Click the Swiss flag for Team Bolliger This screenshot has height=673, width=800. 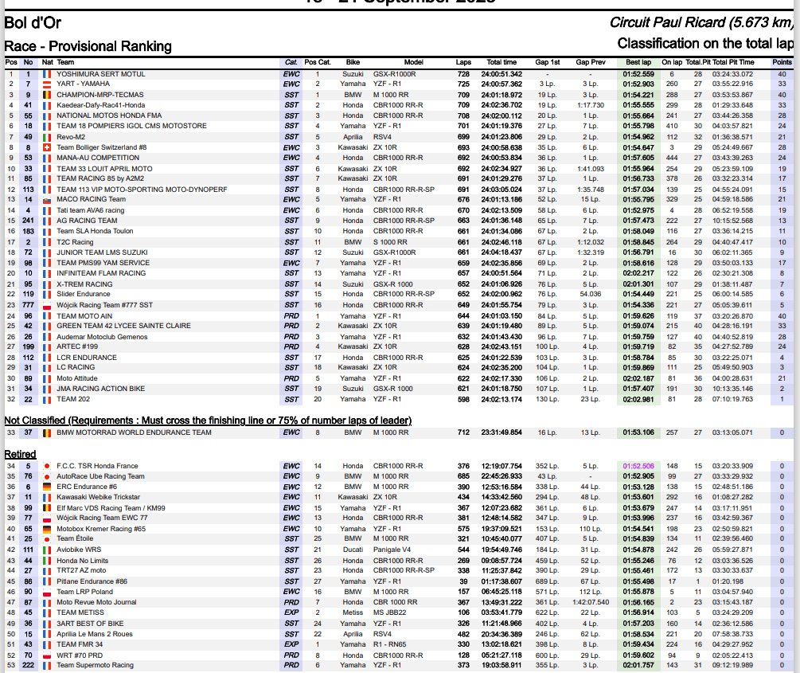(46, 147)
